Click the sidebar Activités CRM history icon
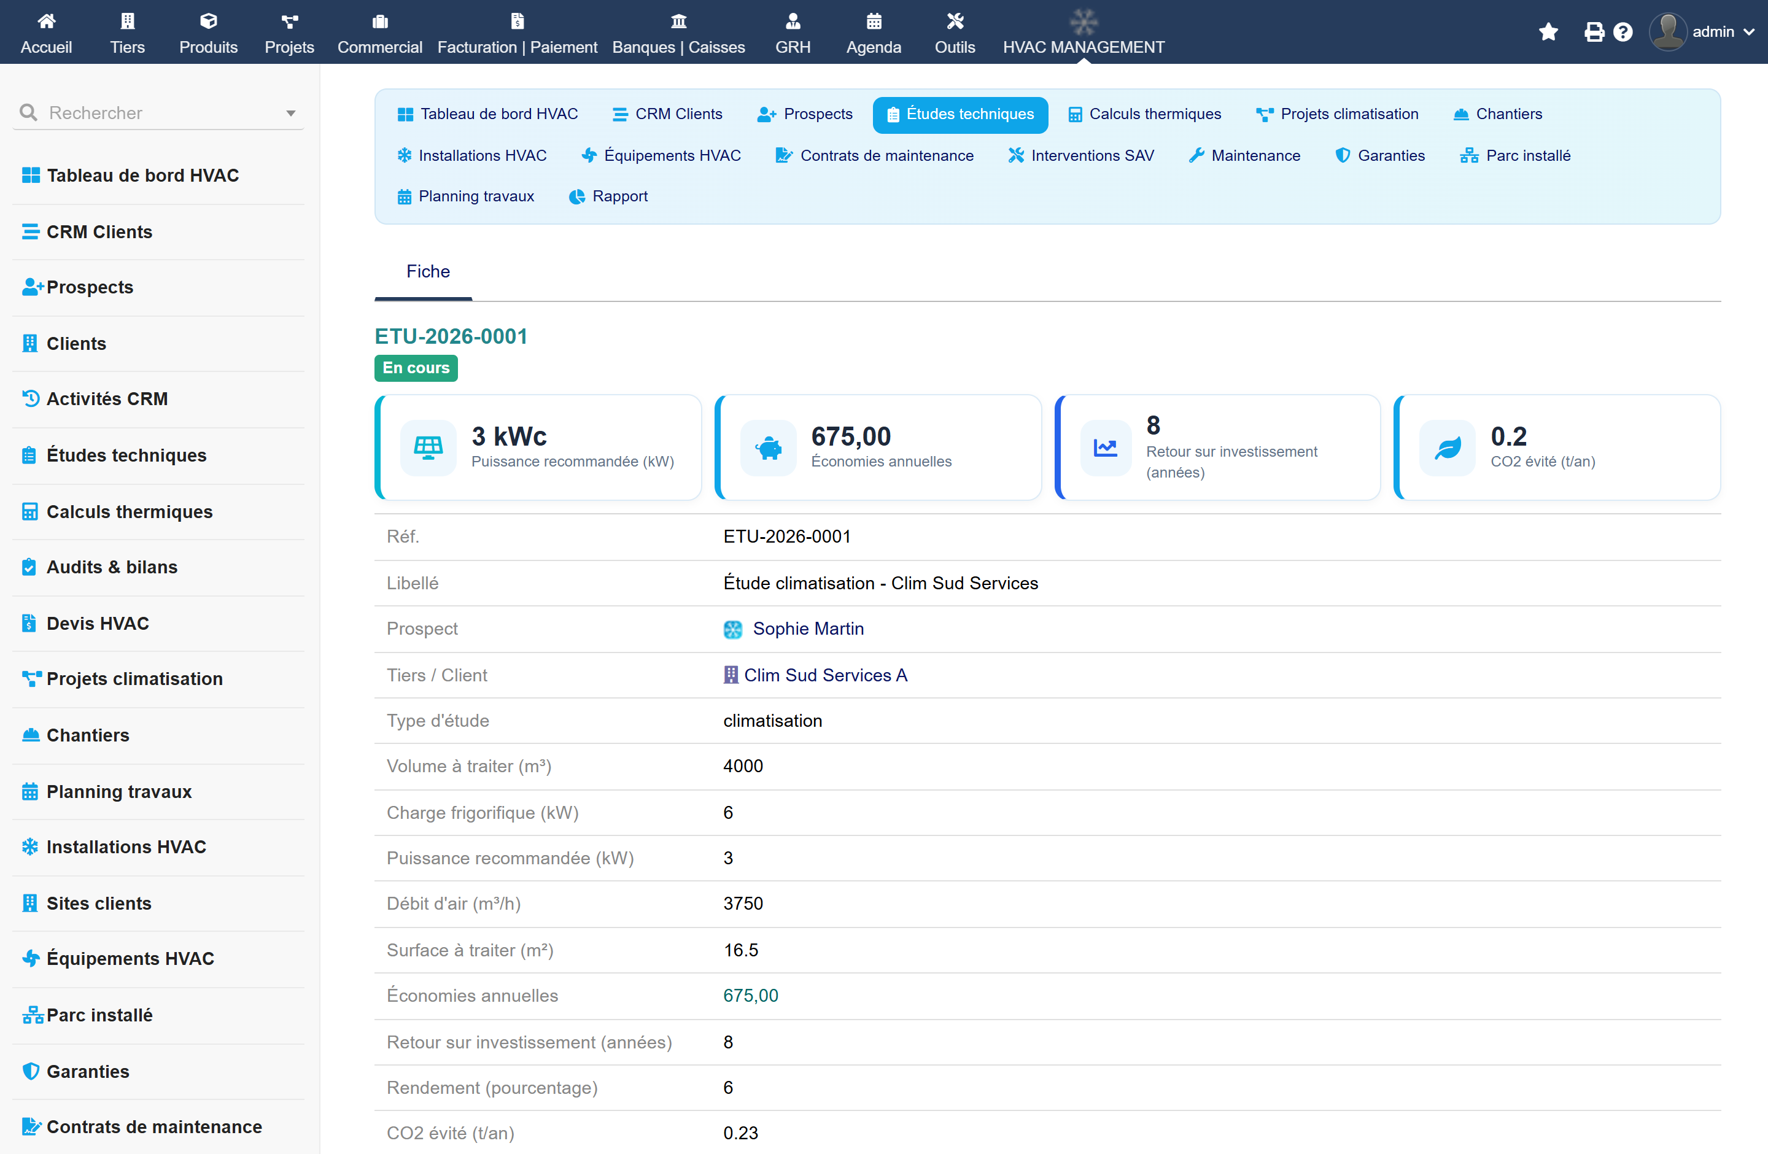Image resolution: width=1768 pixels, height=1154 pixels. pyautogui.click(x=31, y=399)
